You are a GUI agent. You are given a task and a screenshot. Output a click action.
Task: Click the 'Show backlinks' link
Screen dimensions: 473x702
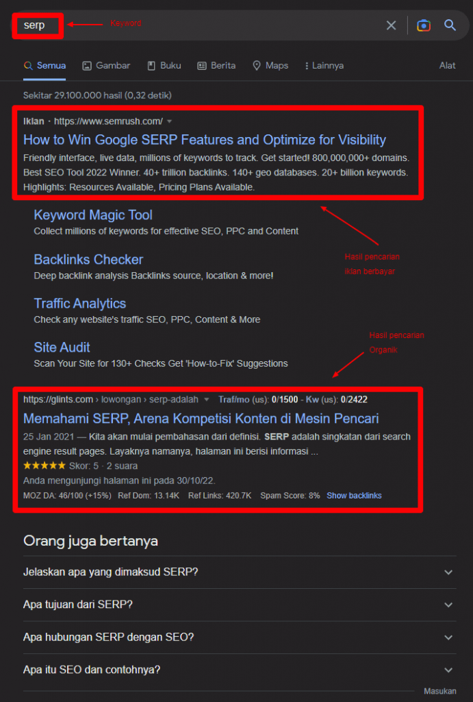(x=354, y=495)
